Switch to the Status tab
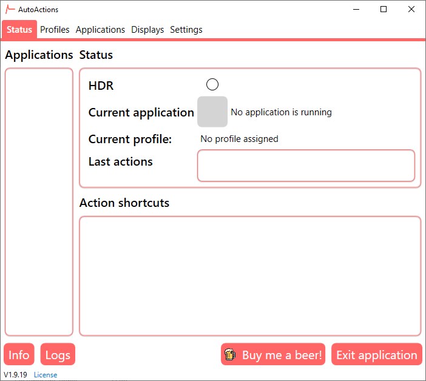Image resolution: width=426 pixels, height=381 pixels. [x=19, y=30]
